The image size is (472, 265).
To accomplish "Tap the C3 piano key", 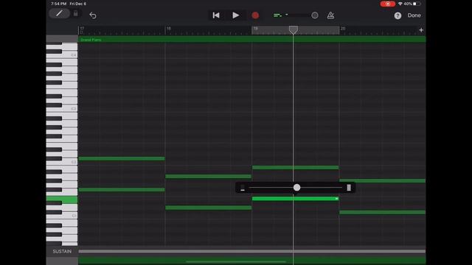I will click(x=69, y=108).
